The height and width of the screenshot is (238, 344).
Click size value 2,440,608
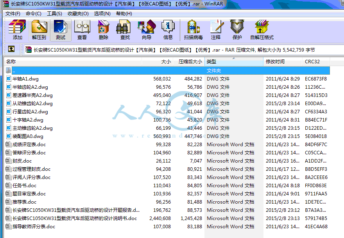[160, 218]
